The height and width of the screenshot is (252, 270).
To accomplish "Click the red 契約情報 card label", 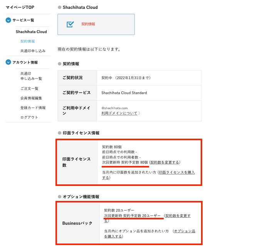I will coord(88,24).
